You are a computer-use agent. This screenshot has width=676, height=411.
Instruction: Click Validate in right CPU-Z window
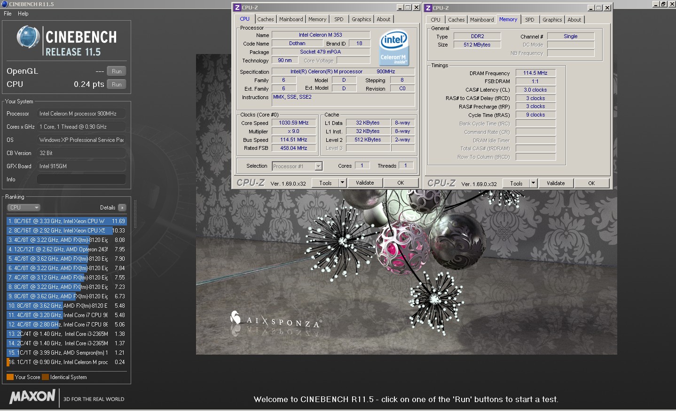tap(556, 184)
